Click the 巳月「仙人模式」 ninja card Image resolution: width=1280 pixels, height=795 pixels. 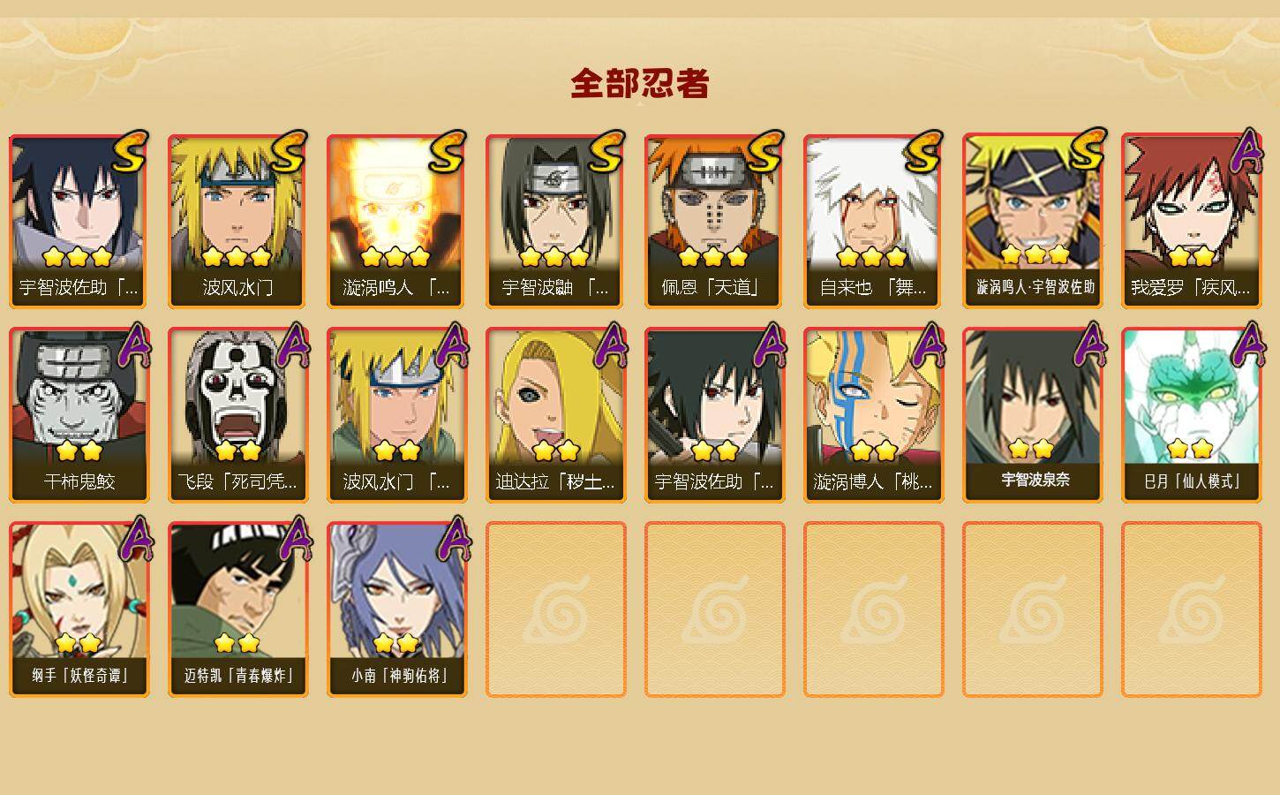click(1192, 415)
